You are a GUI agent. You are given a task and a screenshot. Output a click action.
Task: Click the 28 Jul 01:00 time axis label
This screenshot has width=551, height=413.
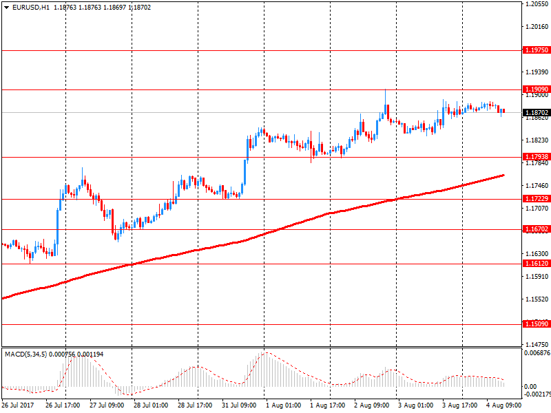[151, 405]
